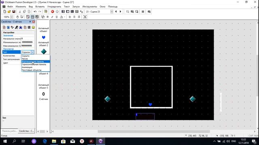259x145 pixels.
Task: Open the Изменить menu
Action: (x=21, y=6)
